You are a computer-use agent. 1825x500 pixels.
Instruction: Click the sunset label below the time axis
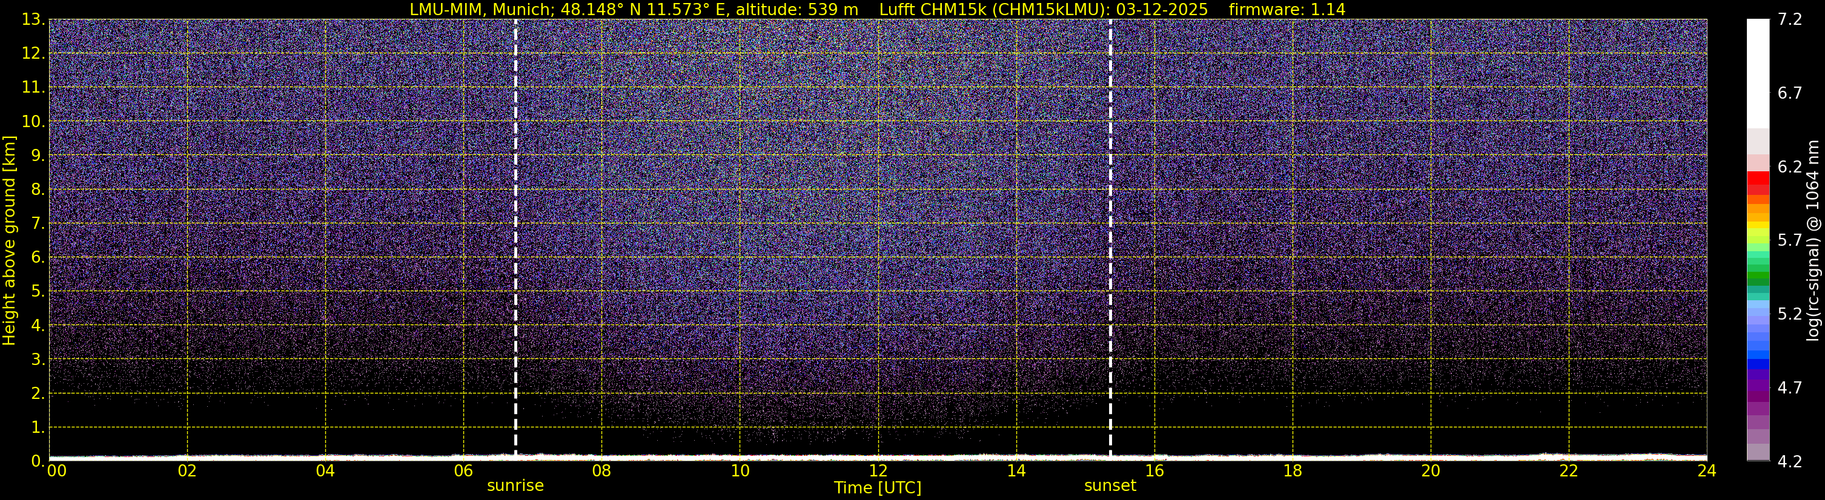point(1110,486)
